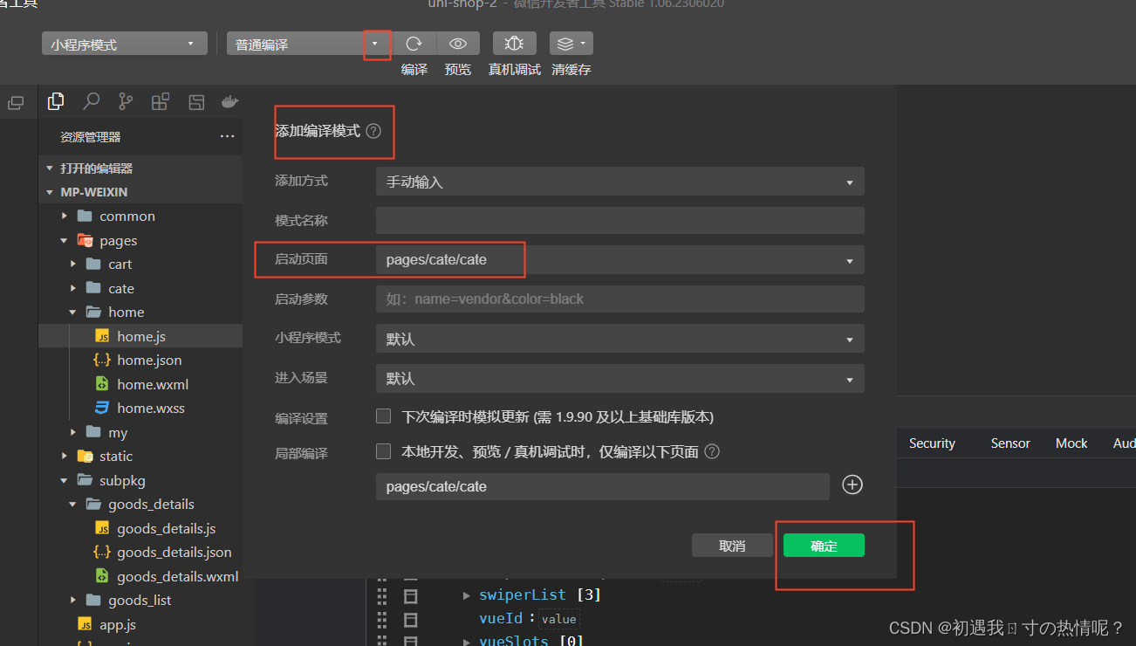Click the local compile page path field
The width and height of the screenshot is (1136, 646).
[602, 486]
